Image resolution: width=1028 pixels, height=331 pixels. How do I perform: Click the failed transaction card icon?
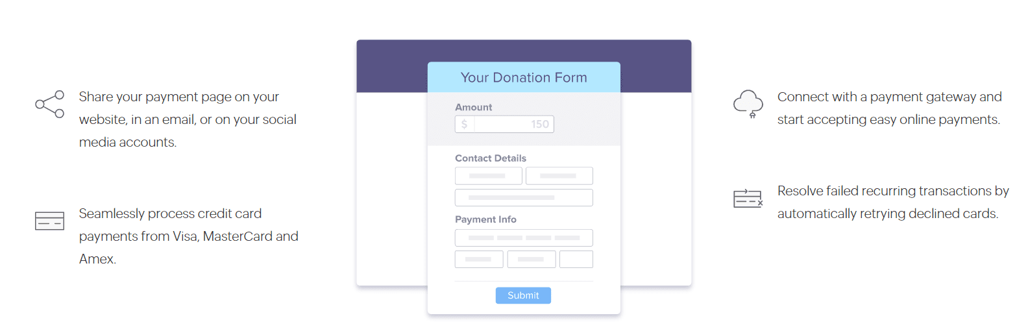click(748, 199)
